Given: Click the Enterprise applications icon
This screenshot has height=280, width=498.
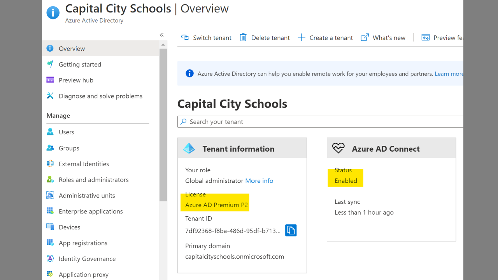Looking at the screenshot, I should click(50, 211).
